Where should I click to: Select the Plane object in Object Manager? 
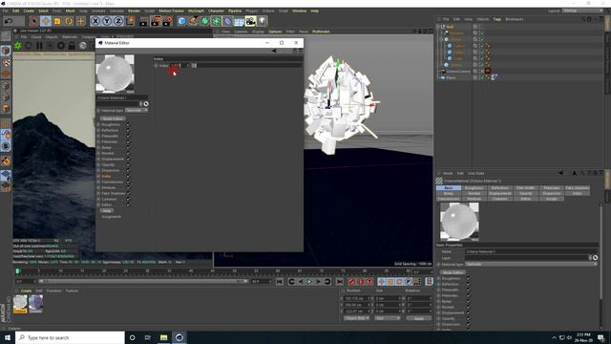pos(451,77)
